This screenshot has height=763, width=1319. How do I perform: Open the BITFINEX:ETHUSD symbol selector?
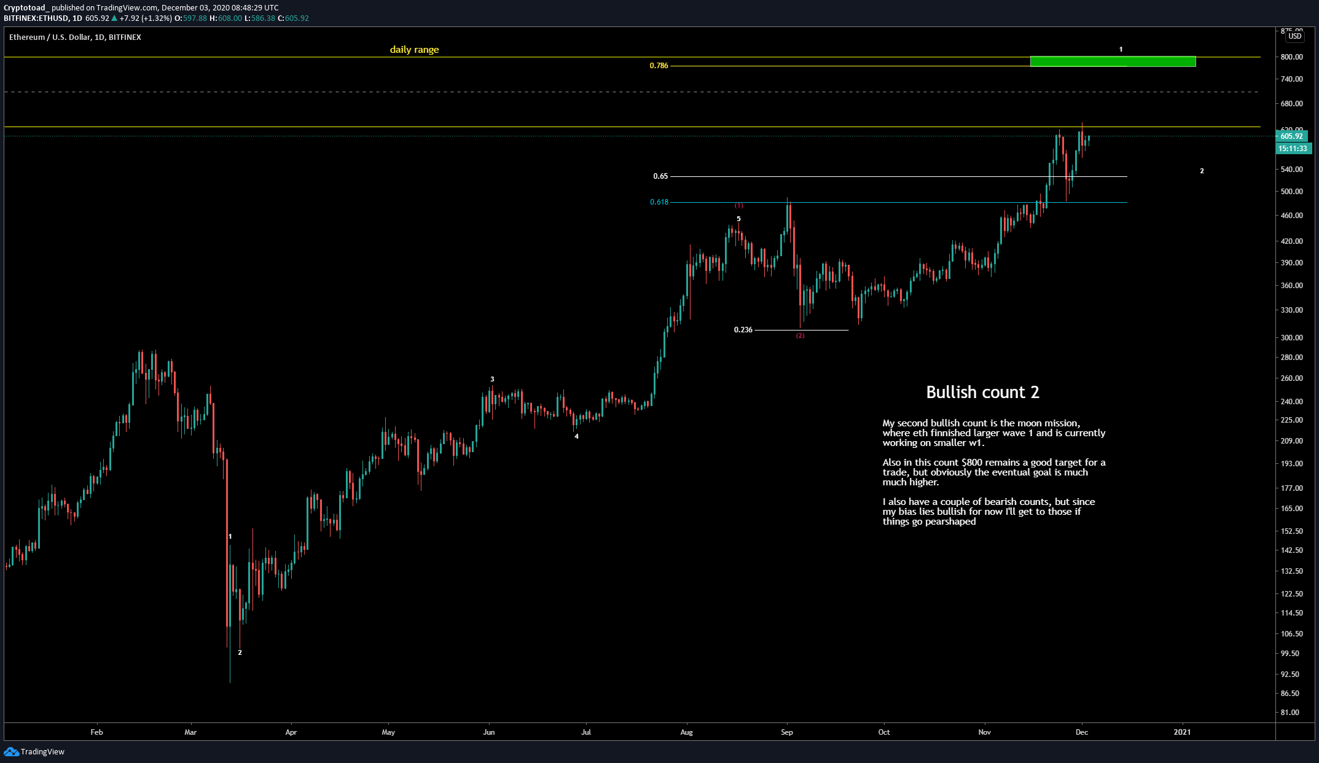pos(37,18)
